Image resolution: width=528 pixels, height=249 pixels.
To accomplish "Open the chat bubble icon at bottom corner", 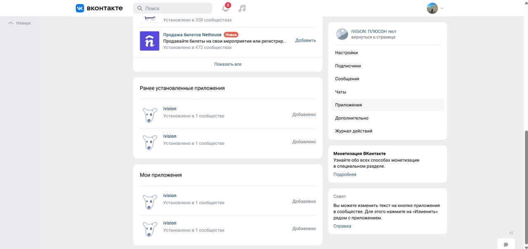I will point(506,244).
